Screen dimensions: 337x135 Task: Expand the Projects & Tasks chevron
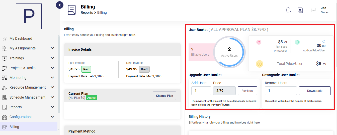pyautogui.click(x=52, y=68)
